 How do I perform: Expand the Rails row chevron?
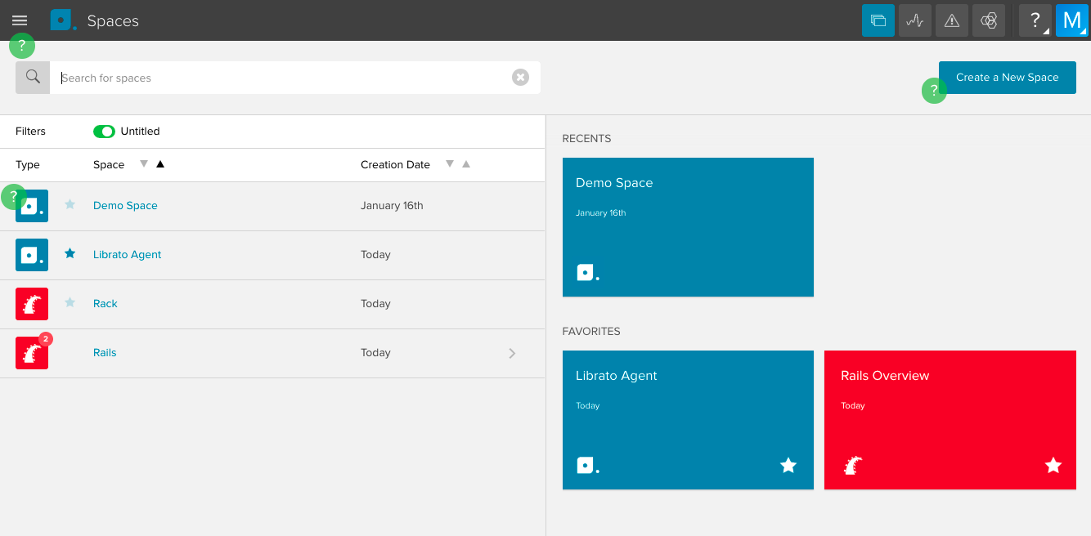click(x=512, y=353)
